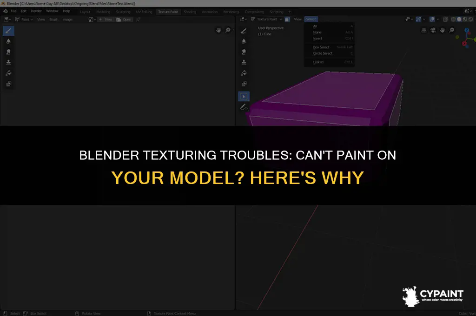This screenshot has height=316, width=476.
Task: Click the zoom magnifier in image editor
Action: 228,30
